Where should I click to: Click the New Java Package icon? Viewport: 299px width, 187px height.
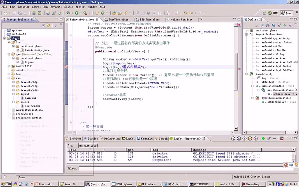point(97,13)
